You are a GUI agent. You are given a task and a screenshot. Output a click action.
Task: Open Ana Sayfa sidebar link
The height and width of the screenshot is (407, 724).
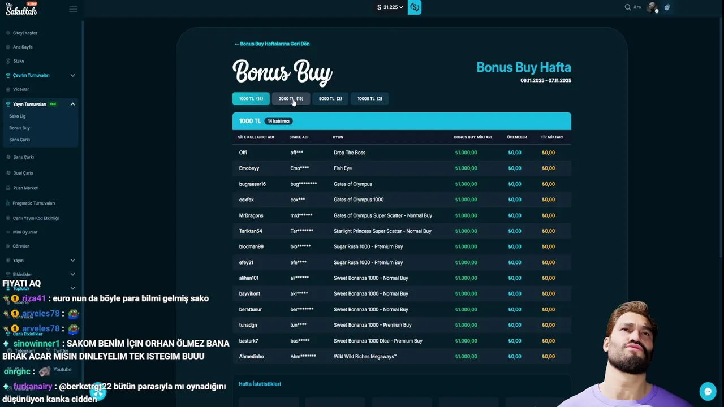(23, 47)
